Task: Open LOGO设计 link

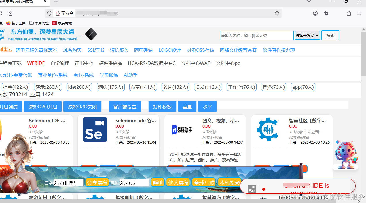Action: (x=170, y=50)
